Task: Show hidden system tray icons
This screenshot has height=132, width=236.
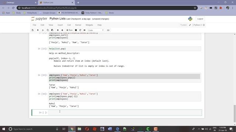Action: (199, 129)
